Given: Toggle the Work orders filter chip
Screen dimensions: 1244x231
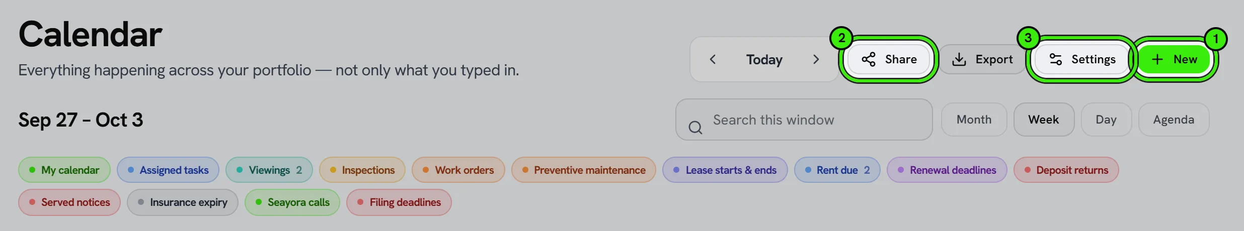Looking at the screenshot, I should coord(458,170).
